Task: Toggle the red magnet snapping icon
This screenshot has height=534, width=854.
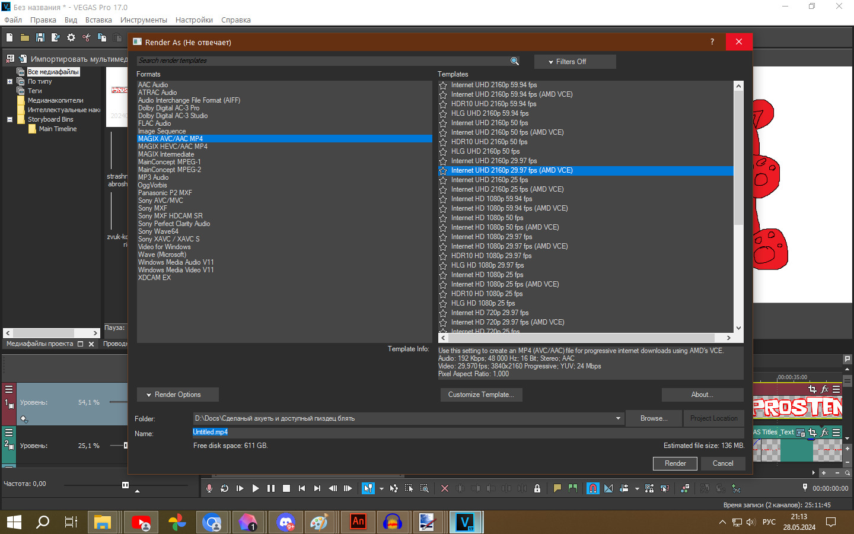Action: (x=592, y=488)
